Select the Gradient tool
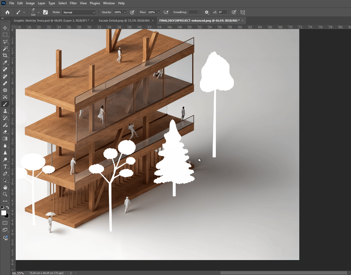Viewport: 351px width, 275px height. pos(5,139)
